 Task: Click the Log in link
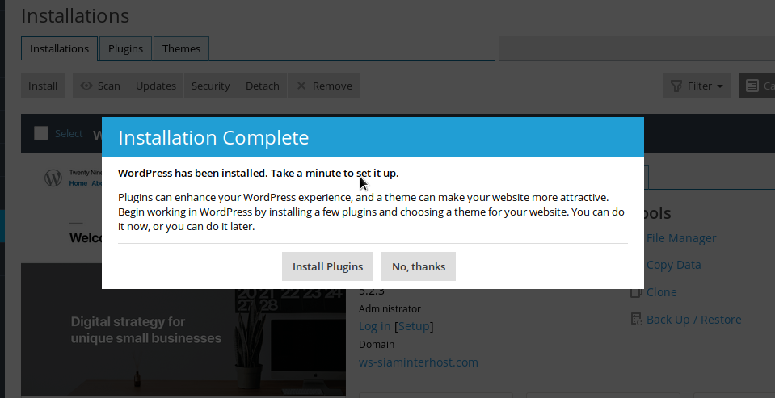[x=374, y=326]
